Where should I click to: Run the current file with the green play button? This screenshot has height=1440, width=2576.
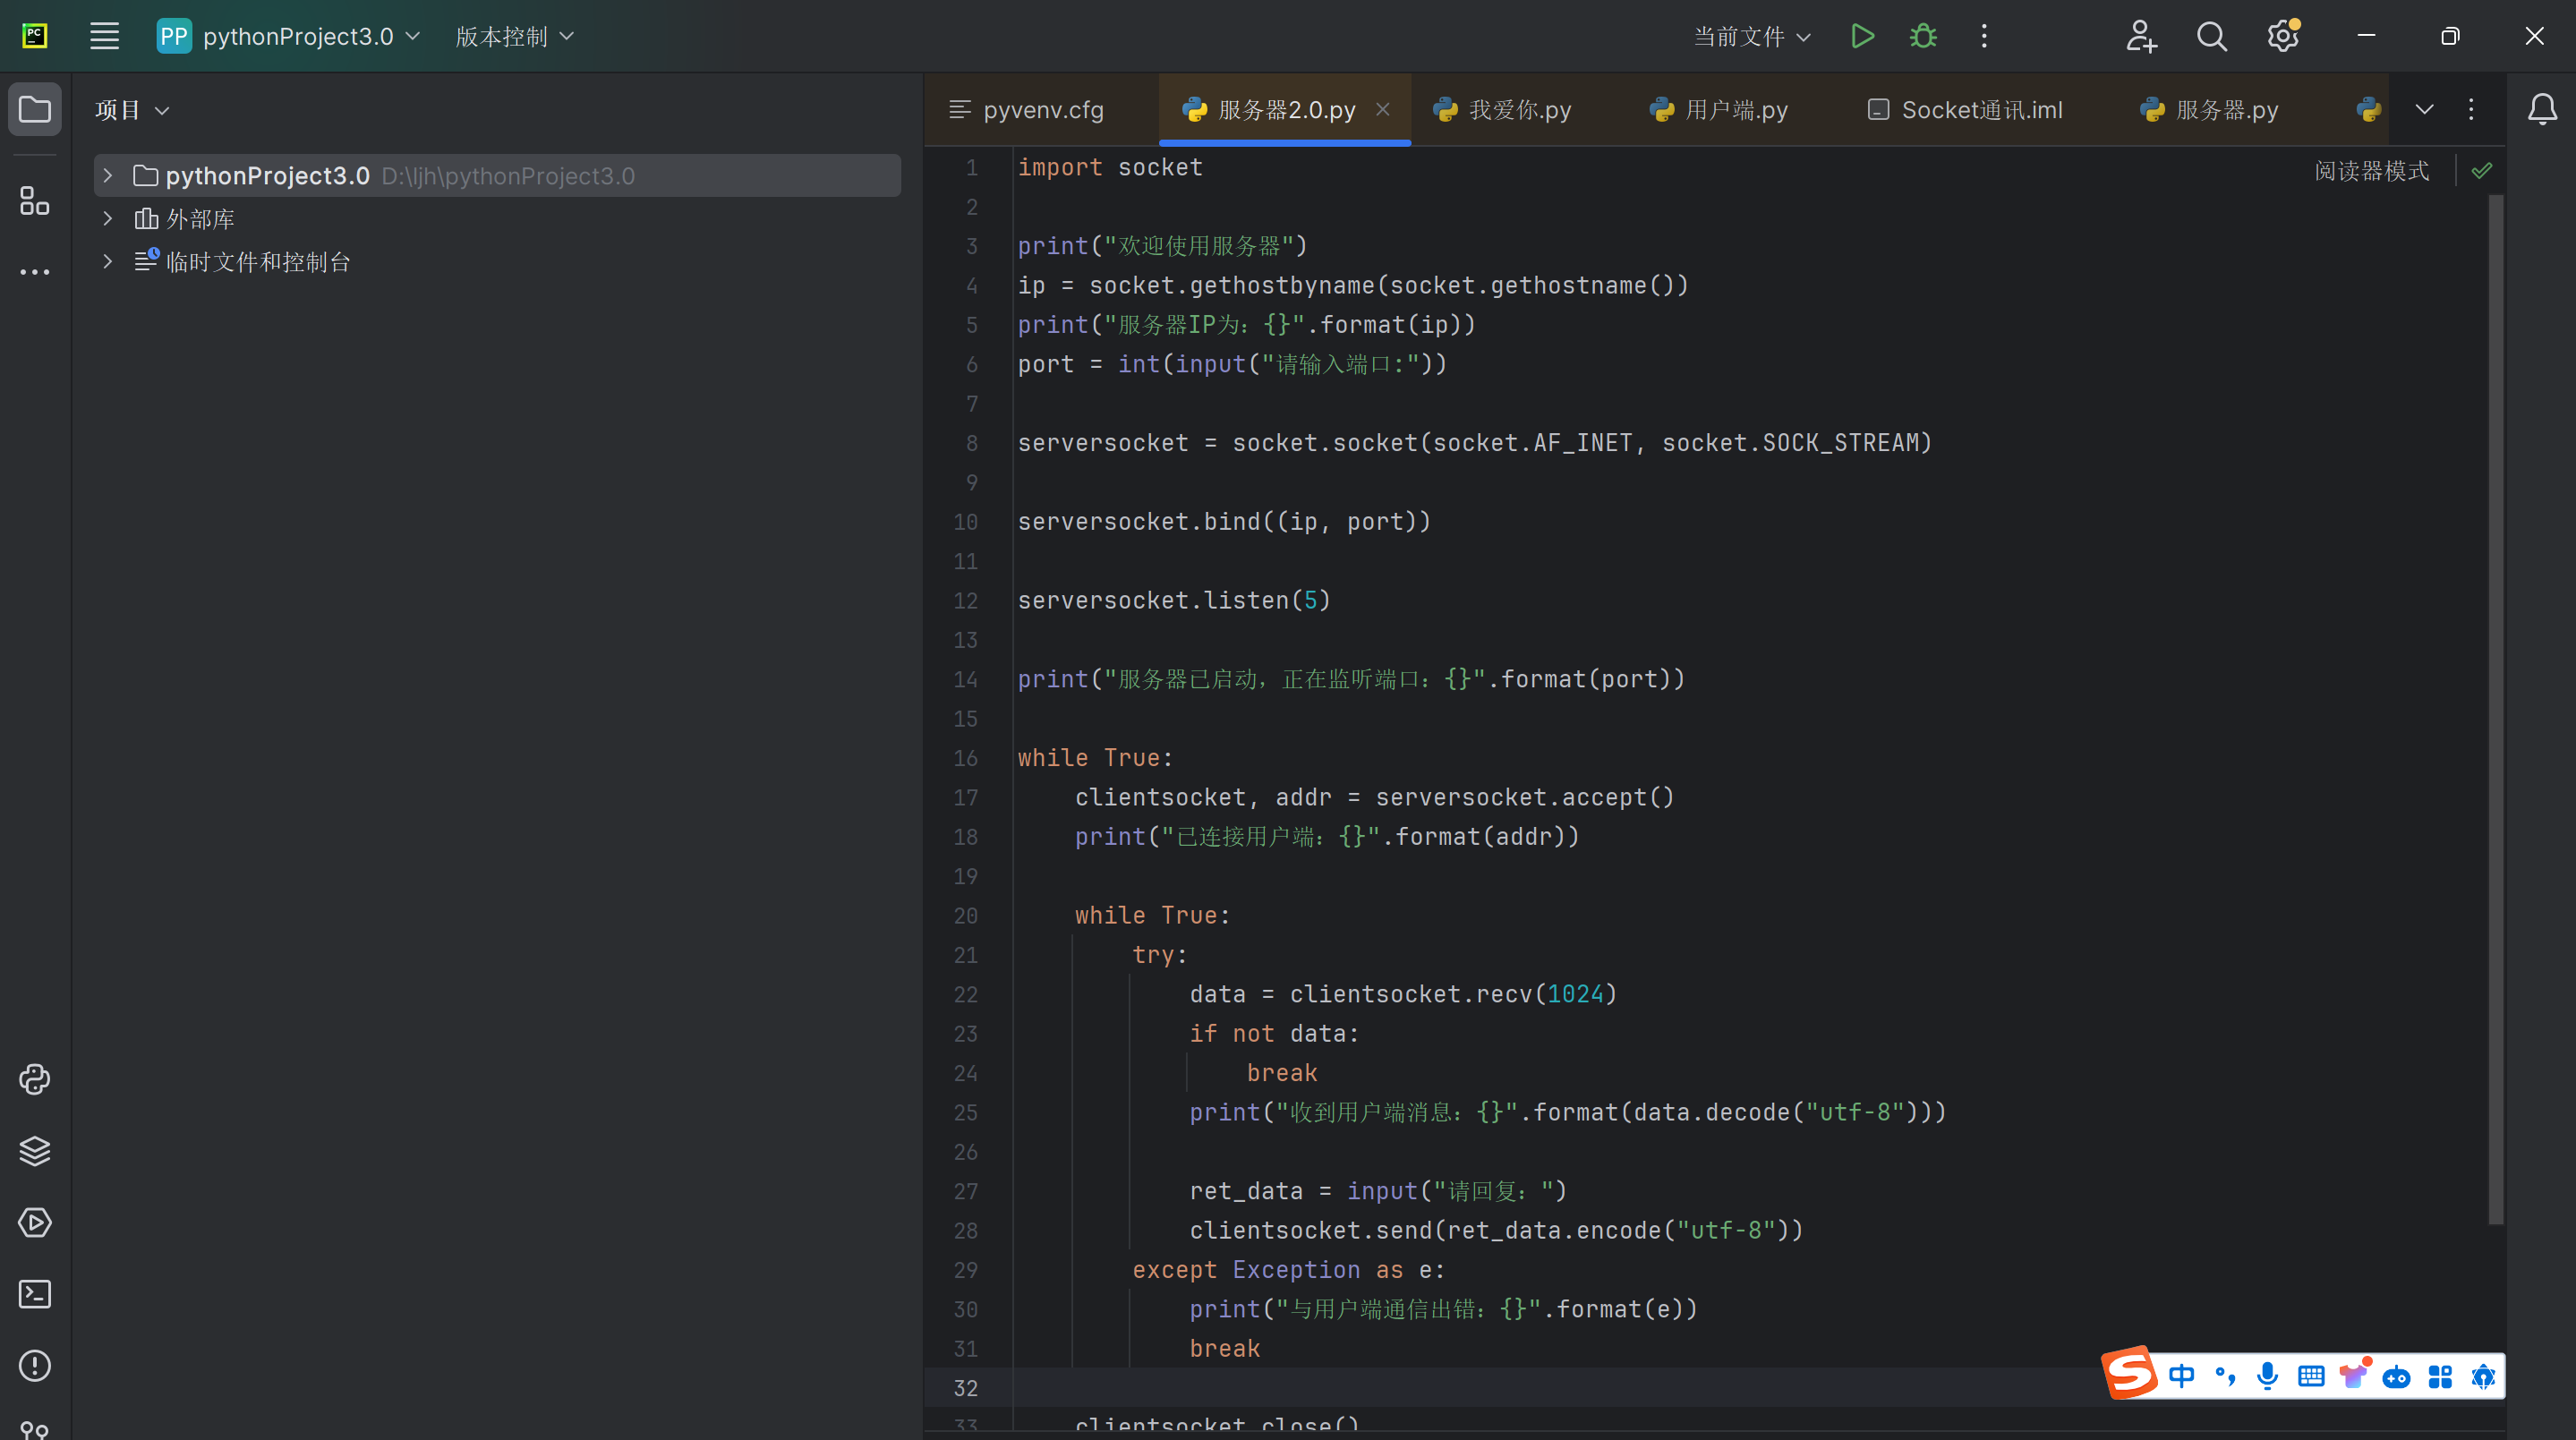point(1861,37)
